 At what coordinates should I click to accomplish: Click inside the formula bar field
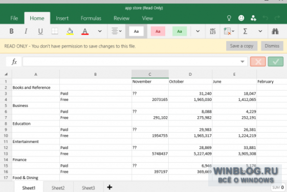[135, 61]
